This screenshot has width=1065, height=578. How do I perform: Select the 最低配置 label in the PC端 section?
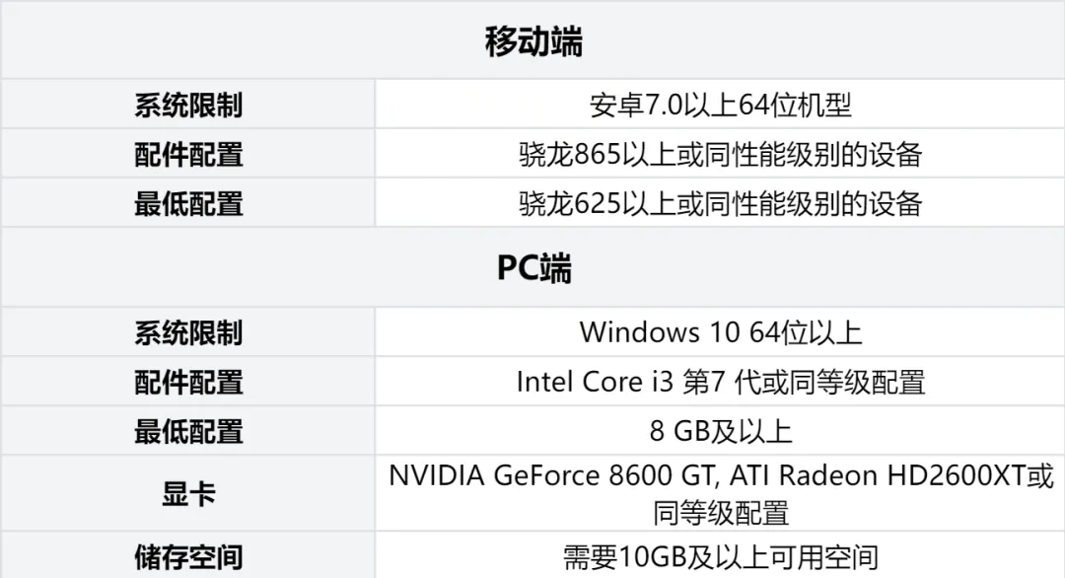[188, 431]
